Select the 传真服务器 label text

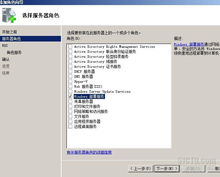coord(83,101)
